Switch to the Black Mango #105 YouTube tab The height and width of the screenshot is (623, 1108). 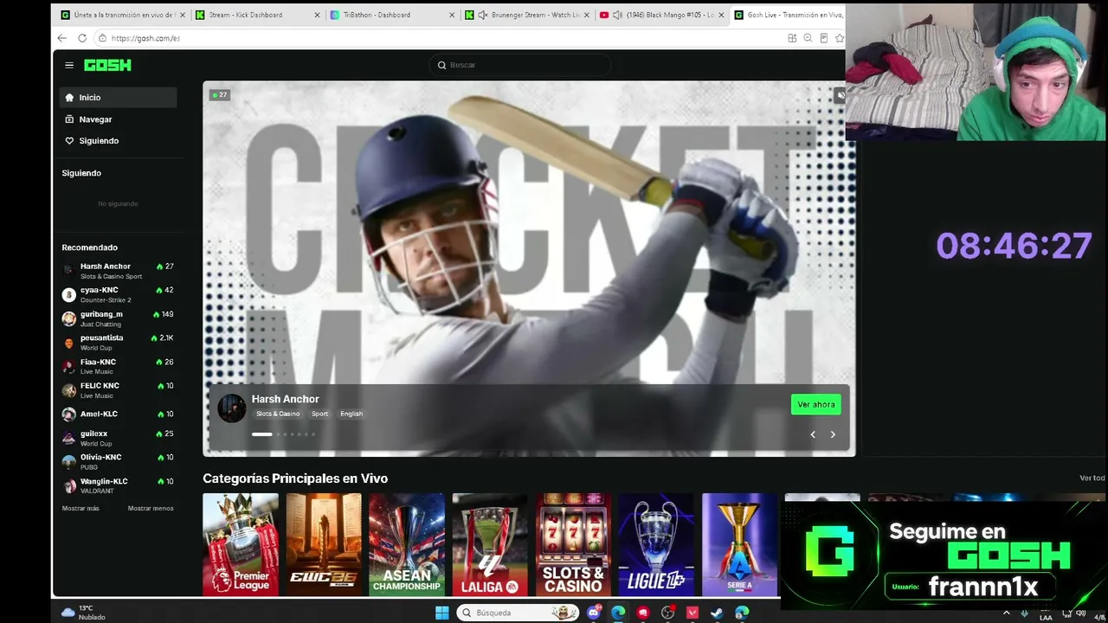pos(662,15)
